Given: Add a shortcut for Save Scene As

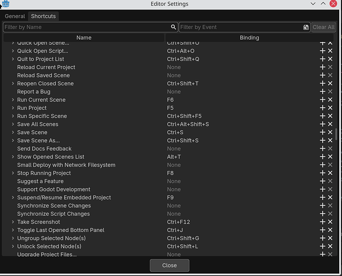Looking at the screenshot, I should click(322, 141).
